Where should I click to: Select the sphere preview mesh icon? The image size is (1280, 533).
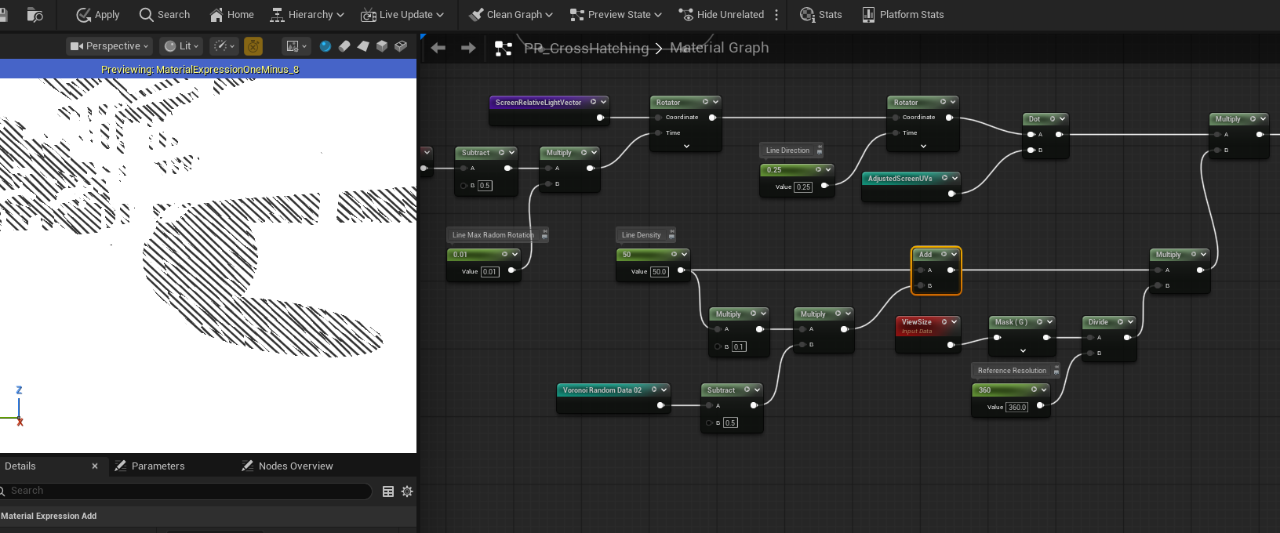point(325,46)
